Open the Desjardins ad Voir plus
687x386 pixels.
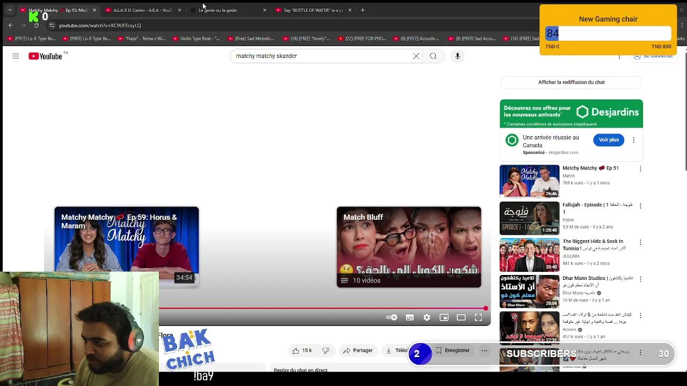[x=609, y=140]
